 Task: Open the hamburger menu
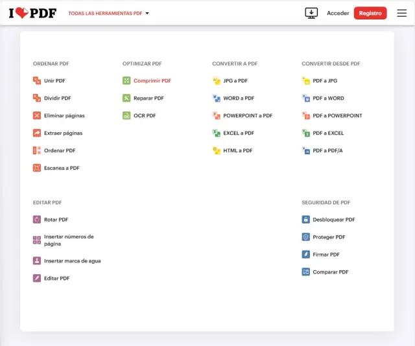click(x=402, y=13)
